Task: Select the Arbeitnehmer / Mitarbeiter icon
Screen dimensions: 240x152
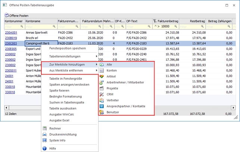Action: (102, 82)
